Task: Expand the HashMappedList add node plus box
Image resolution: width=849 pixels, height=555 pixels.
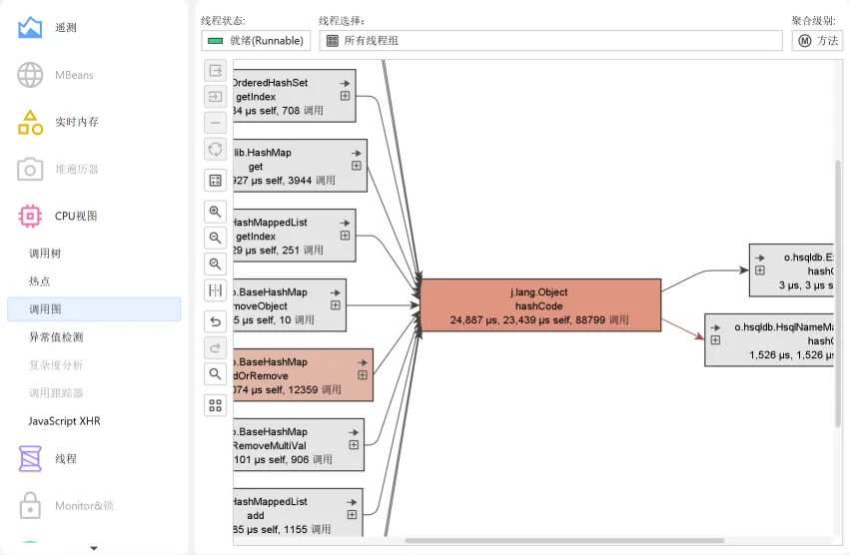Action: click(352, 514)
